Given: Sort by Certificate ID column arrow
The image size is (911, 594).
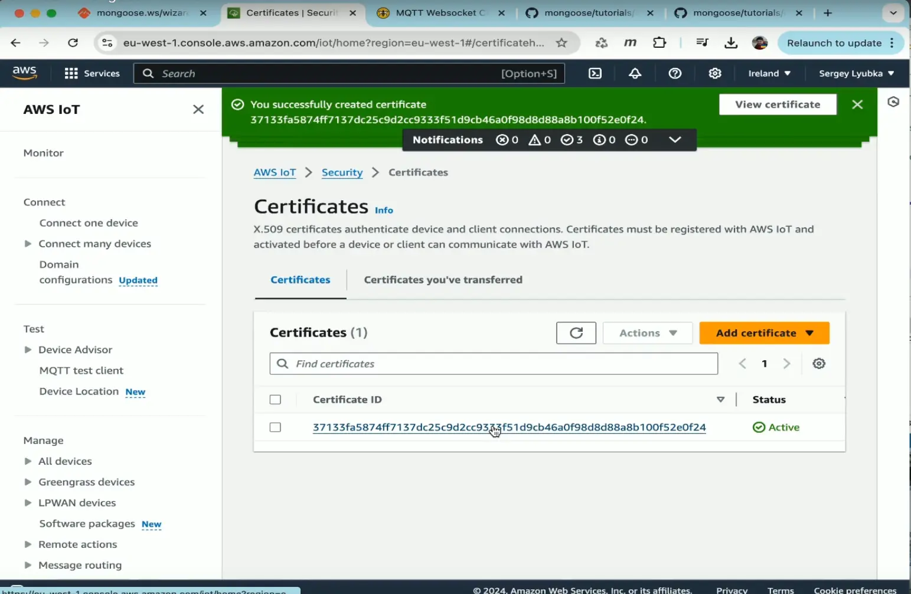Looking at the screenshot, I should point(720,400).
